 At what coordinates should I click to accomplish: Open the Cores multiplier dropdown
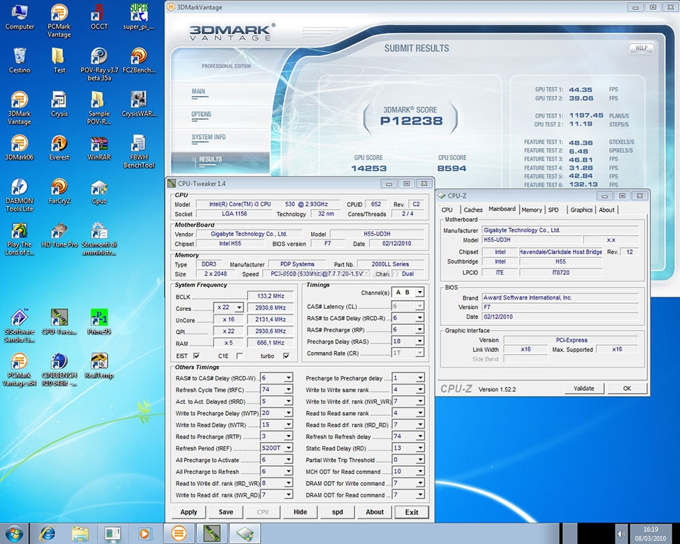239,307
